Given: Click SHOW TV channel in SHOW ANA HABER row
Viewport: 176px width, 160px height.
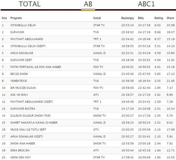Looking at the screenshot, I should pos(100,143).
